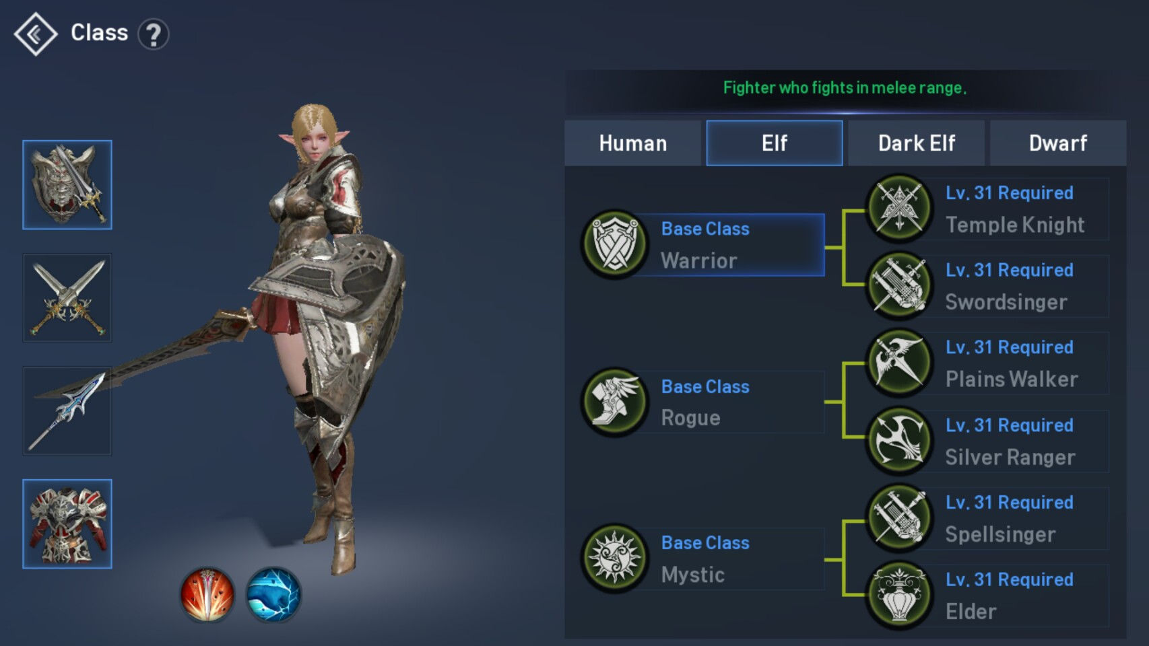Choose the Rogue base class
Viewport: 1149px width, 646px height.
(x=703, y=402)
